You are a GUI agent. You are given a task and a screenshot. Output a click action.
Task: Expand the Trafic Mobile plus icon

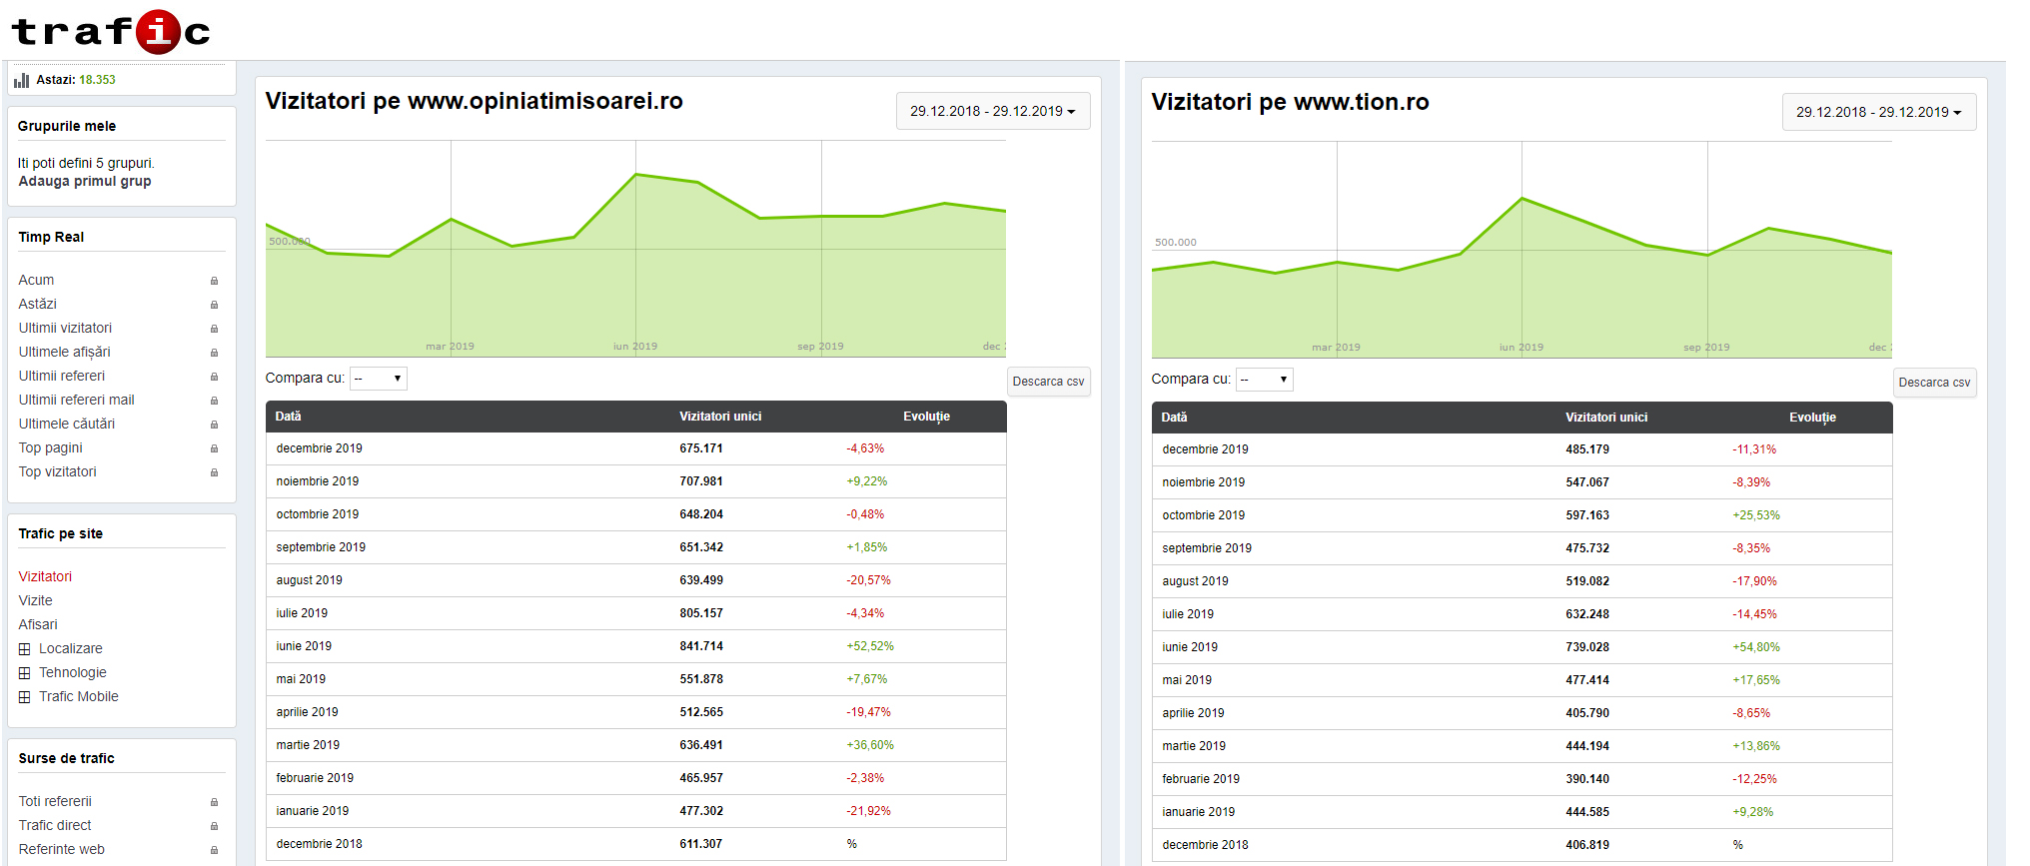tap(25, 697)
